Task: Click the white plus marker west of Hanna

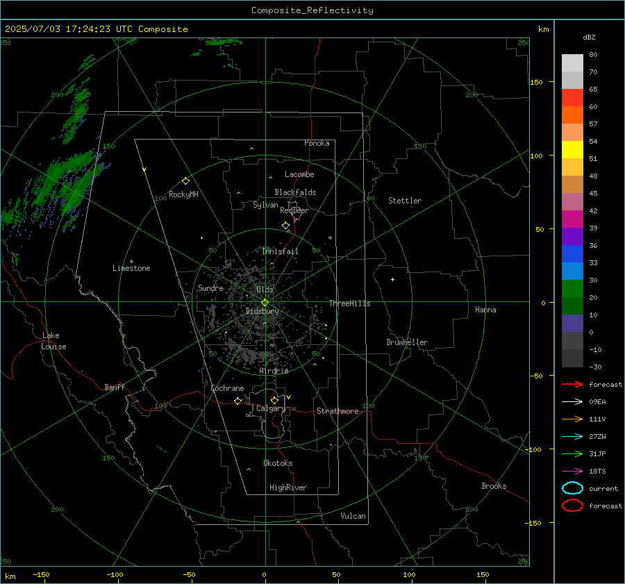Action: click(x=392, y=279)
